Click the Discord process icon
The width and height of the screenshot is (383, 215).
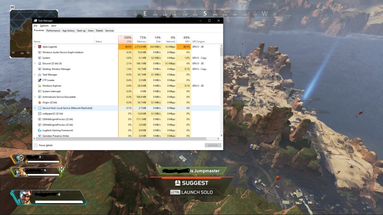[40, 63]
